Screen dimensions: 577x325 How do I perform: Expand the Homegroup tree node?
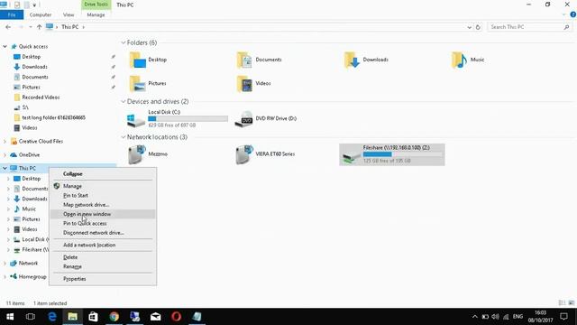(5, 277)
